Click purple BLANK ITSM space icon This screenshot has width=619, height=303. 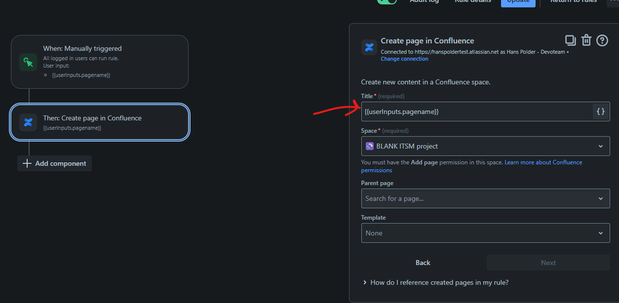[369, 146]
